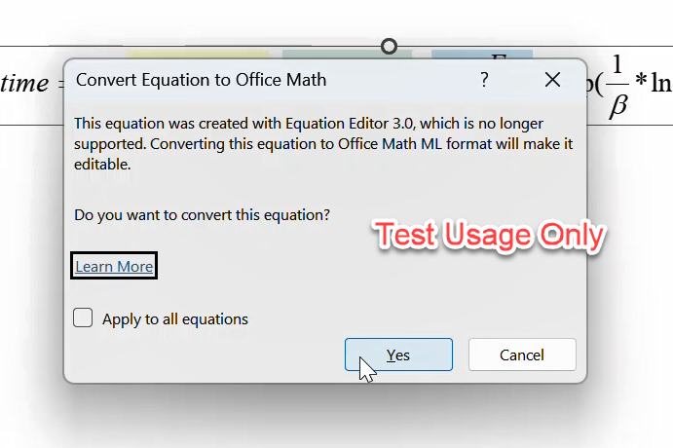The width and height of the screenshot is (673, 448).
Task: Confirm conversion with the Yes button
Action: tap(398, 355)
